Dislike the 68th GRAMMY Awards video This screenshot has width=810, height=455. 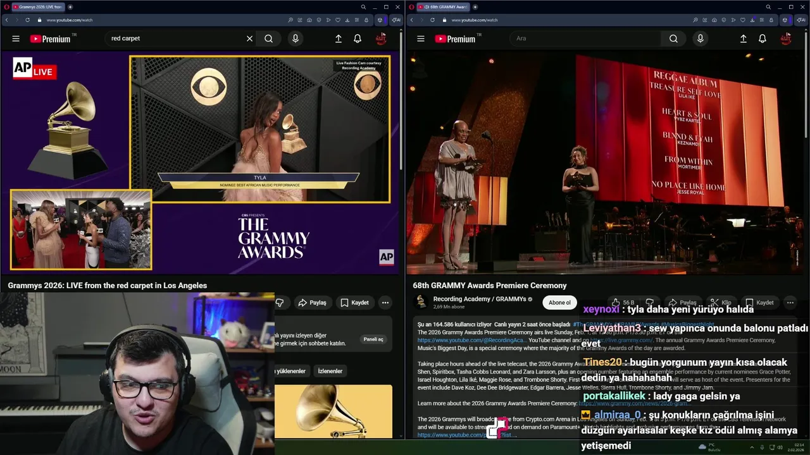[649, 303]
